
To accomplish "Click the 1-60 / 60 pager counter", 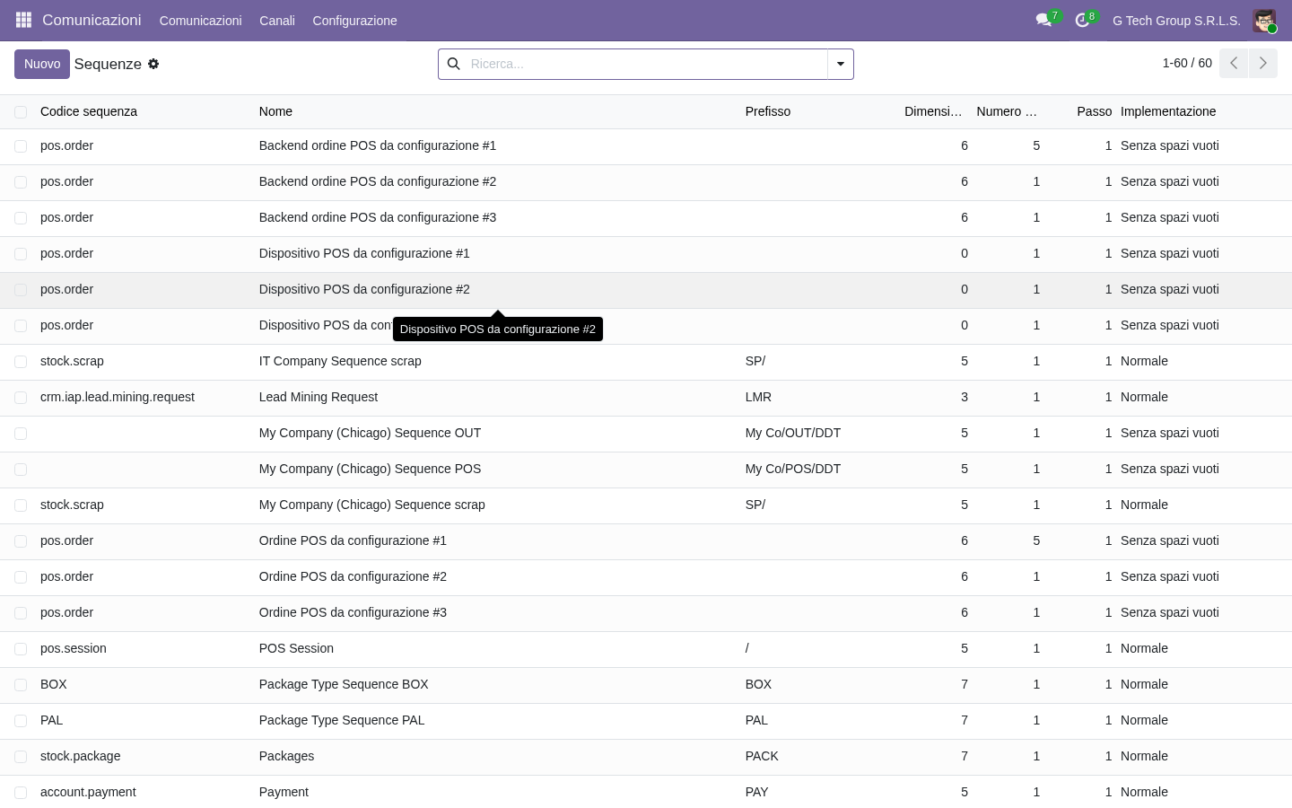I will pos(1187,63).
